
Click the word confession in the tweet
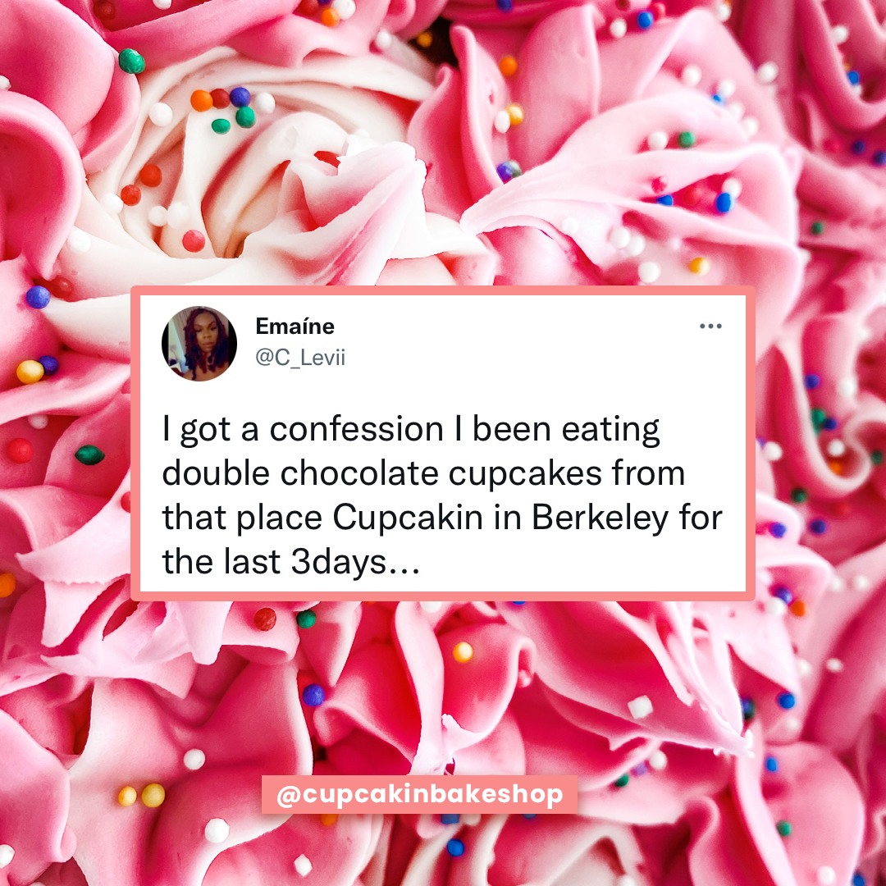357,429
